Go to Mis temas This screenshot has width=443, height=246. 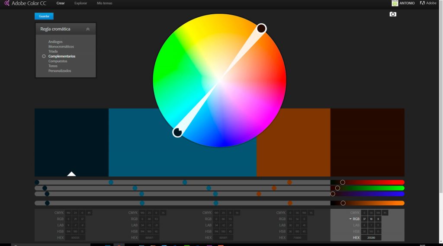[104, 3]
